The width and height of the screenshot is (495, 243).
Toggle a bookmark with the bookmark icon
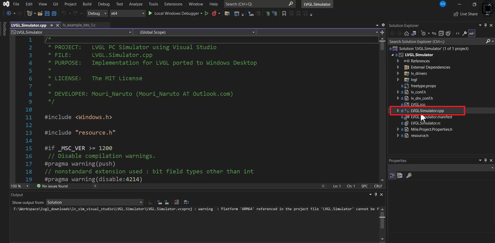tap(284, 13)
